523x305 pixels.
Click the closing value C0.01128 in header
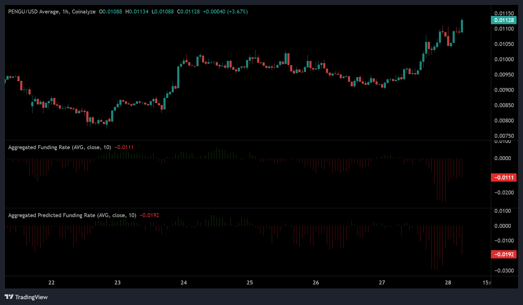pos(188,12)
